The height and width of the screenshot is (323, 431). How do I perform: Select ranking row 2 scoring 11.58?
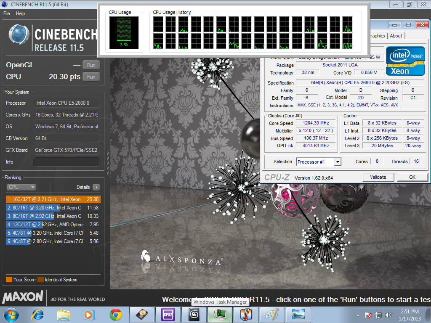pyautogui.click(x=53, y=208)
